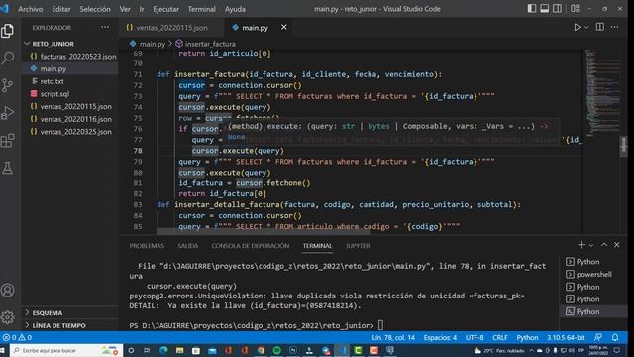Switch to CONSOLA DE DEPURACIÓN tab
Screen dimensions: 634x357
tap(251, 246)
